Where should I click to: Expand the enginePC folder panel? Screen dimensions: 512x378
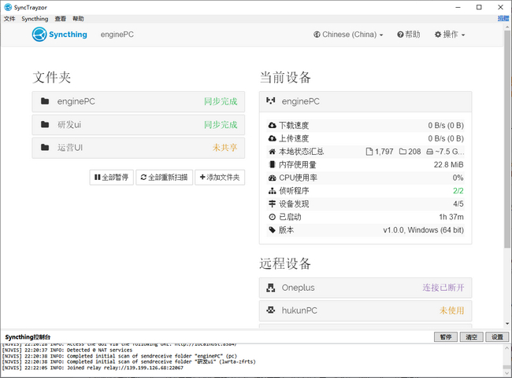point(139,101)
